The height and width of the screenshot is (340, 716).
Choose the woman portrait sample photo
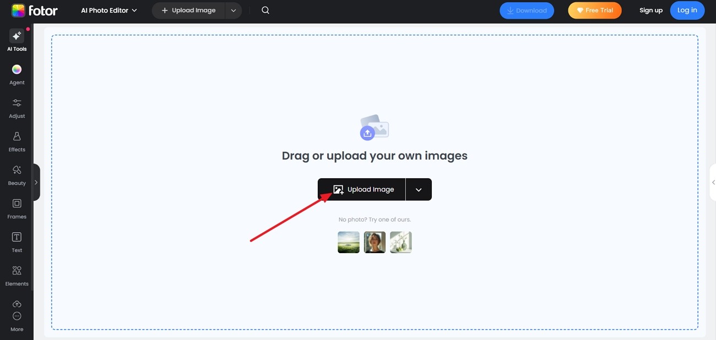point(375,242)
